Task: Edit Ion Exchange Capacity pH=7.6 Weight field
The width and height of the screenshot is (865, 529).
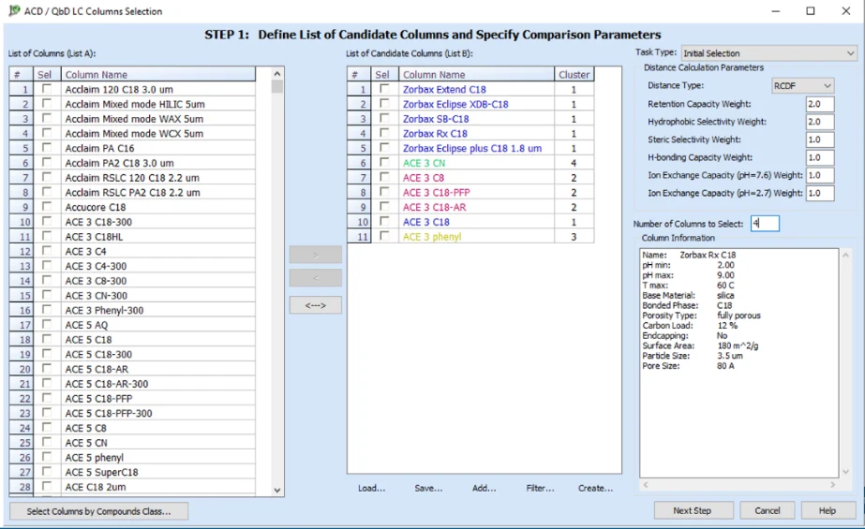Action: coord(820,175)
